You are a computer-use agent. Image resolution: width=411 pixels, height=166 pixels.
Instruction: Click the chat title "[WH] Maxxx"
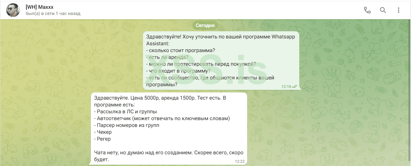coord(39,7)
